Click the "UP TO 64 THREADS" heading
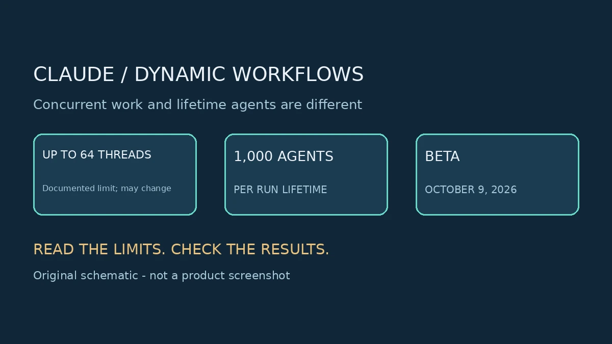612x344 pixels. pos(97,155)
